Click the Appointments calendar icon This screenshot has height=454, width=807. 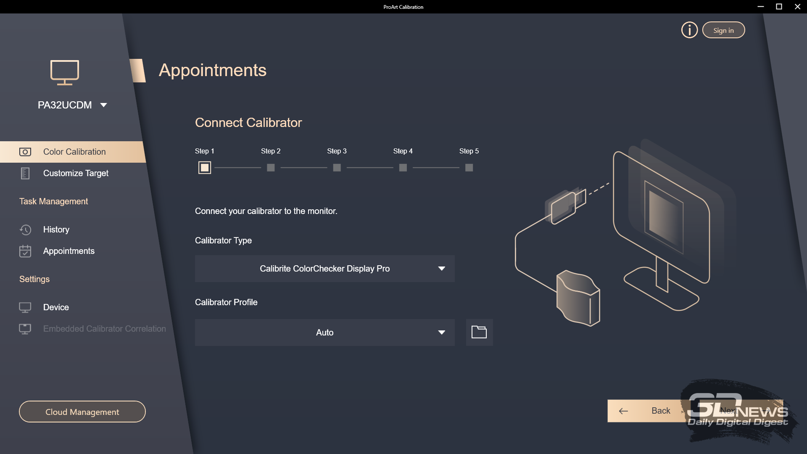pos(25,251)
